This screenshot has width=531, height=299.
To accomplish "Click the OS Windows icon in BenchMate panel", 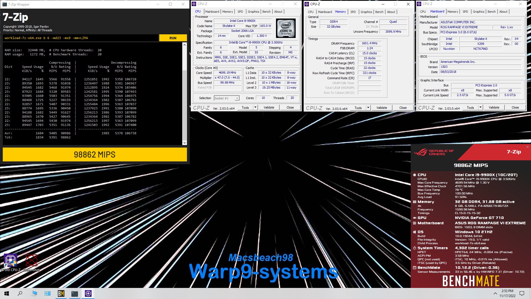I will [414, 232].
